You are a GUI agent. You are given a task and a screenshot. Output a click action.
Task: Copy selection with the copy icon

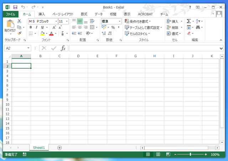click(19, 27)
